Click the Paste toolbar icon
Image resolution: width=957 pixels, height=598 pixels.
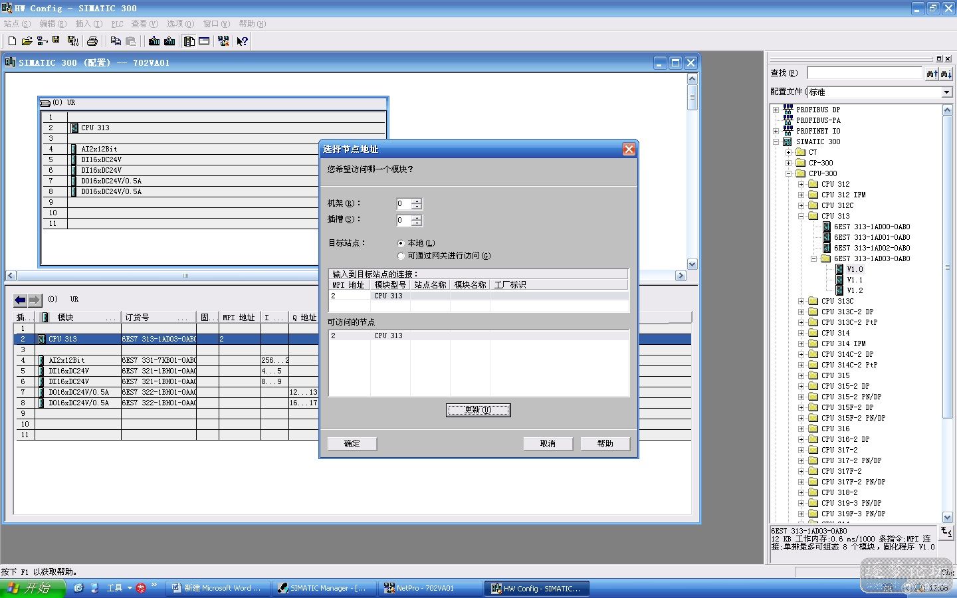pyautogui.click(x=131, y=41)
